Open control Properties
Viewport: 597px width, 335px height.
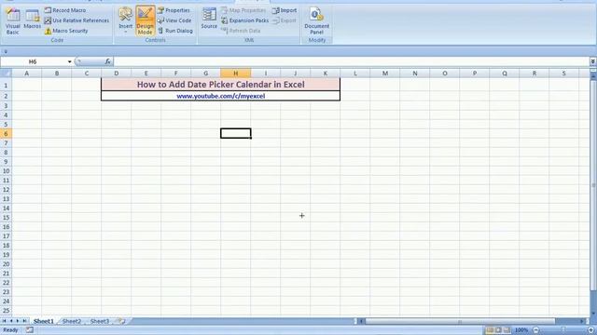point(174,10)
